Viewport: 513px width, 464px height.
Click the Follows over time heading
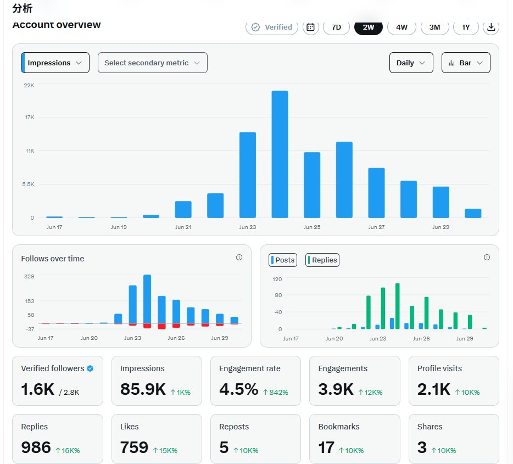click(53, 259)
